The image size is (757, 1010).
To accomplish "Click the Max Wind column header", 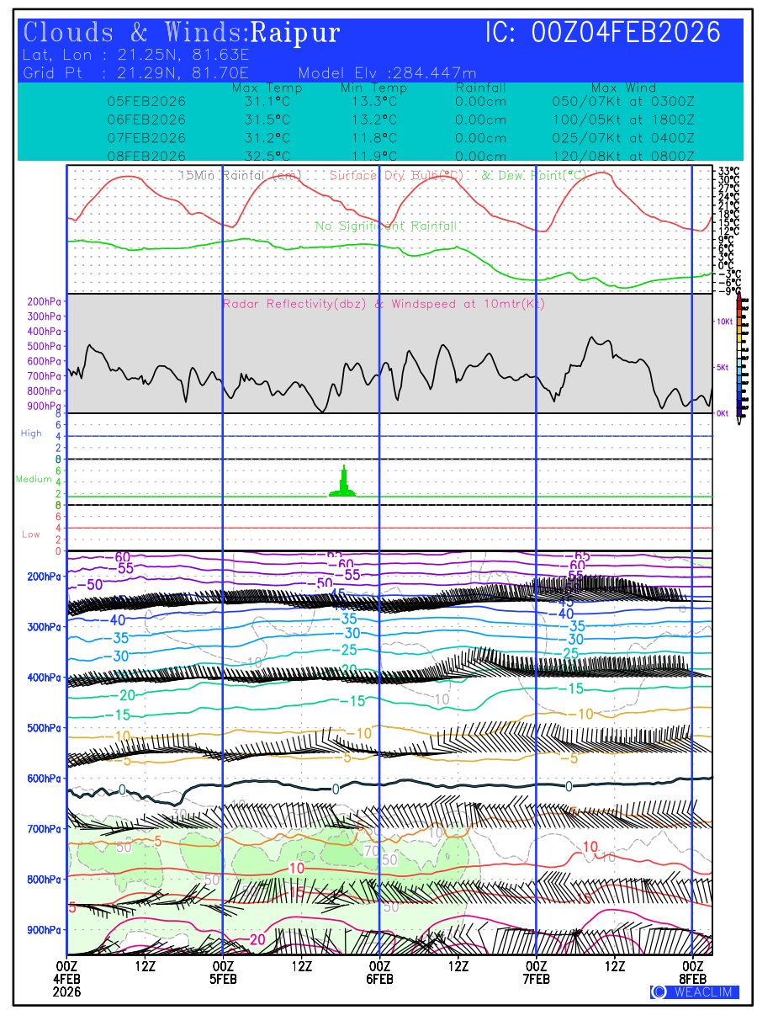I will tap(623, 88).
